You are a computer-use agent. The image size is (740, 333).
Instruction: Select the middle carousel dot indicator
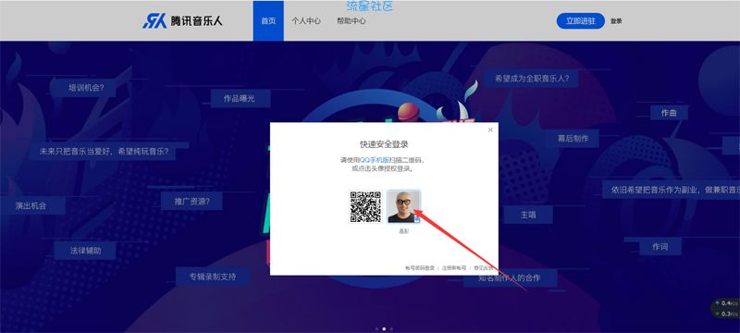384,328
